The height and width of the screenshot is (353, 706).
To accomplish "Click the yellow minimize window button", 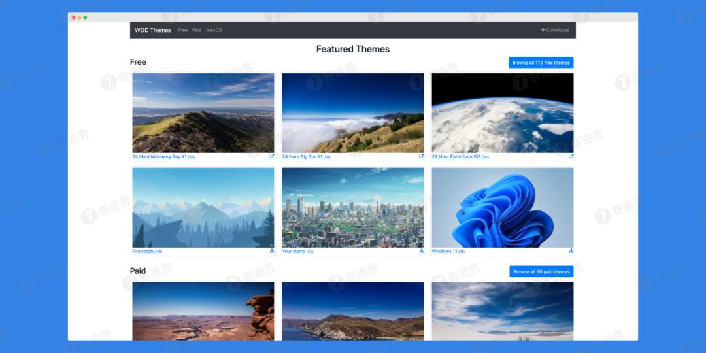I will tap(80, 17).
